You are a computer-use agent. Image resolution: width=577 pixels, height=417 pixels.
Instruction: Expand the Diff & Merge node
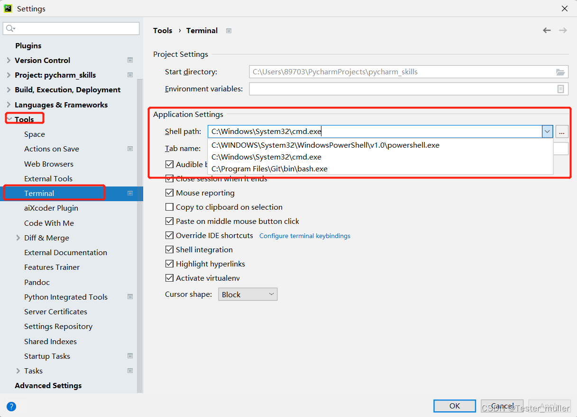[x=18, y=238]
